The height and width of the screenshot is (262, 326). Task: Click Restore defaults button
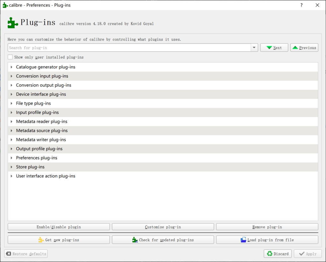26,254
